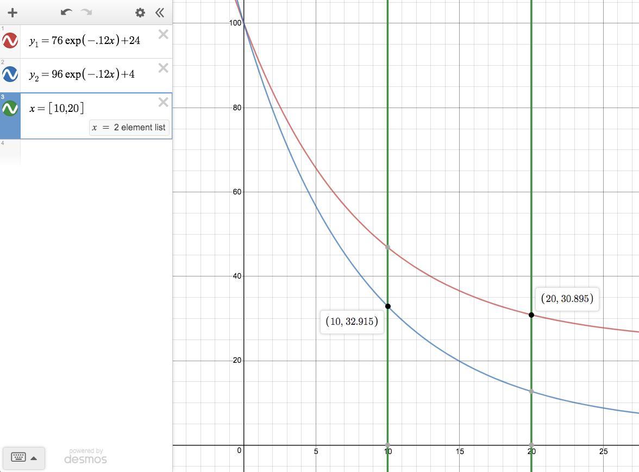Edit the y1 = 76 exp expression
The height and width of the screenshot is (472, 639).
point(85,41)
